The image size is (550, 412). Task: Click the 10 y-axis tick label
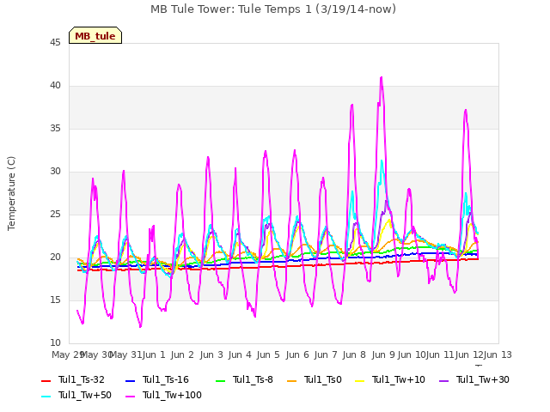(x=55, y=343)
